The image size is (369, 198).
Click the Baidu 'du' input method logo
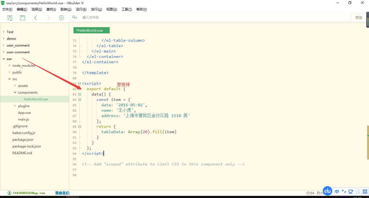pos(327,191)
